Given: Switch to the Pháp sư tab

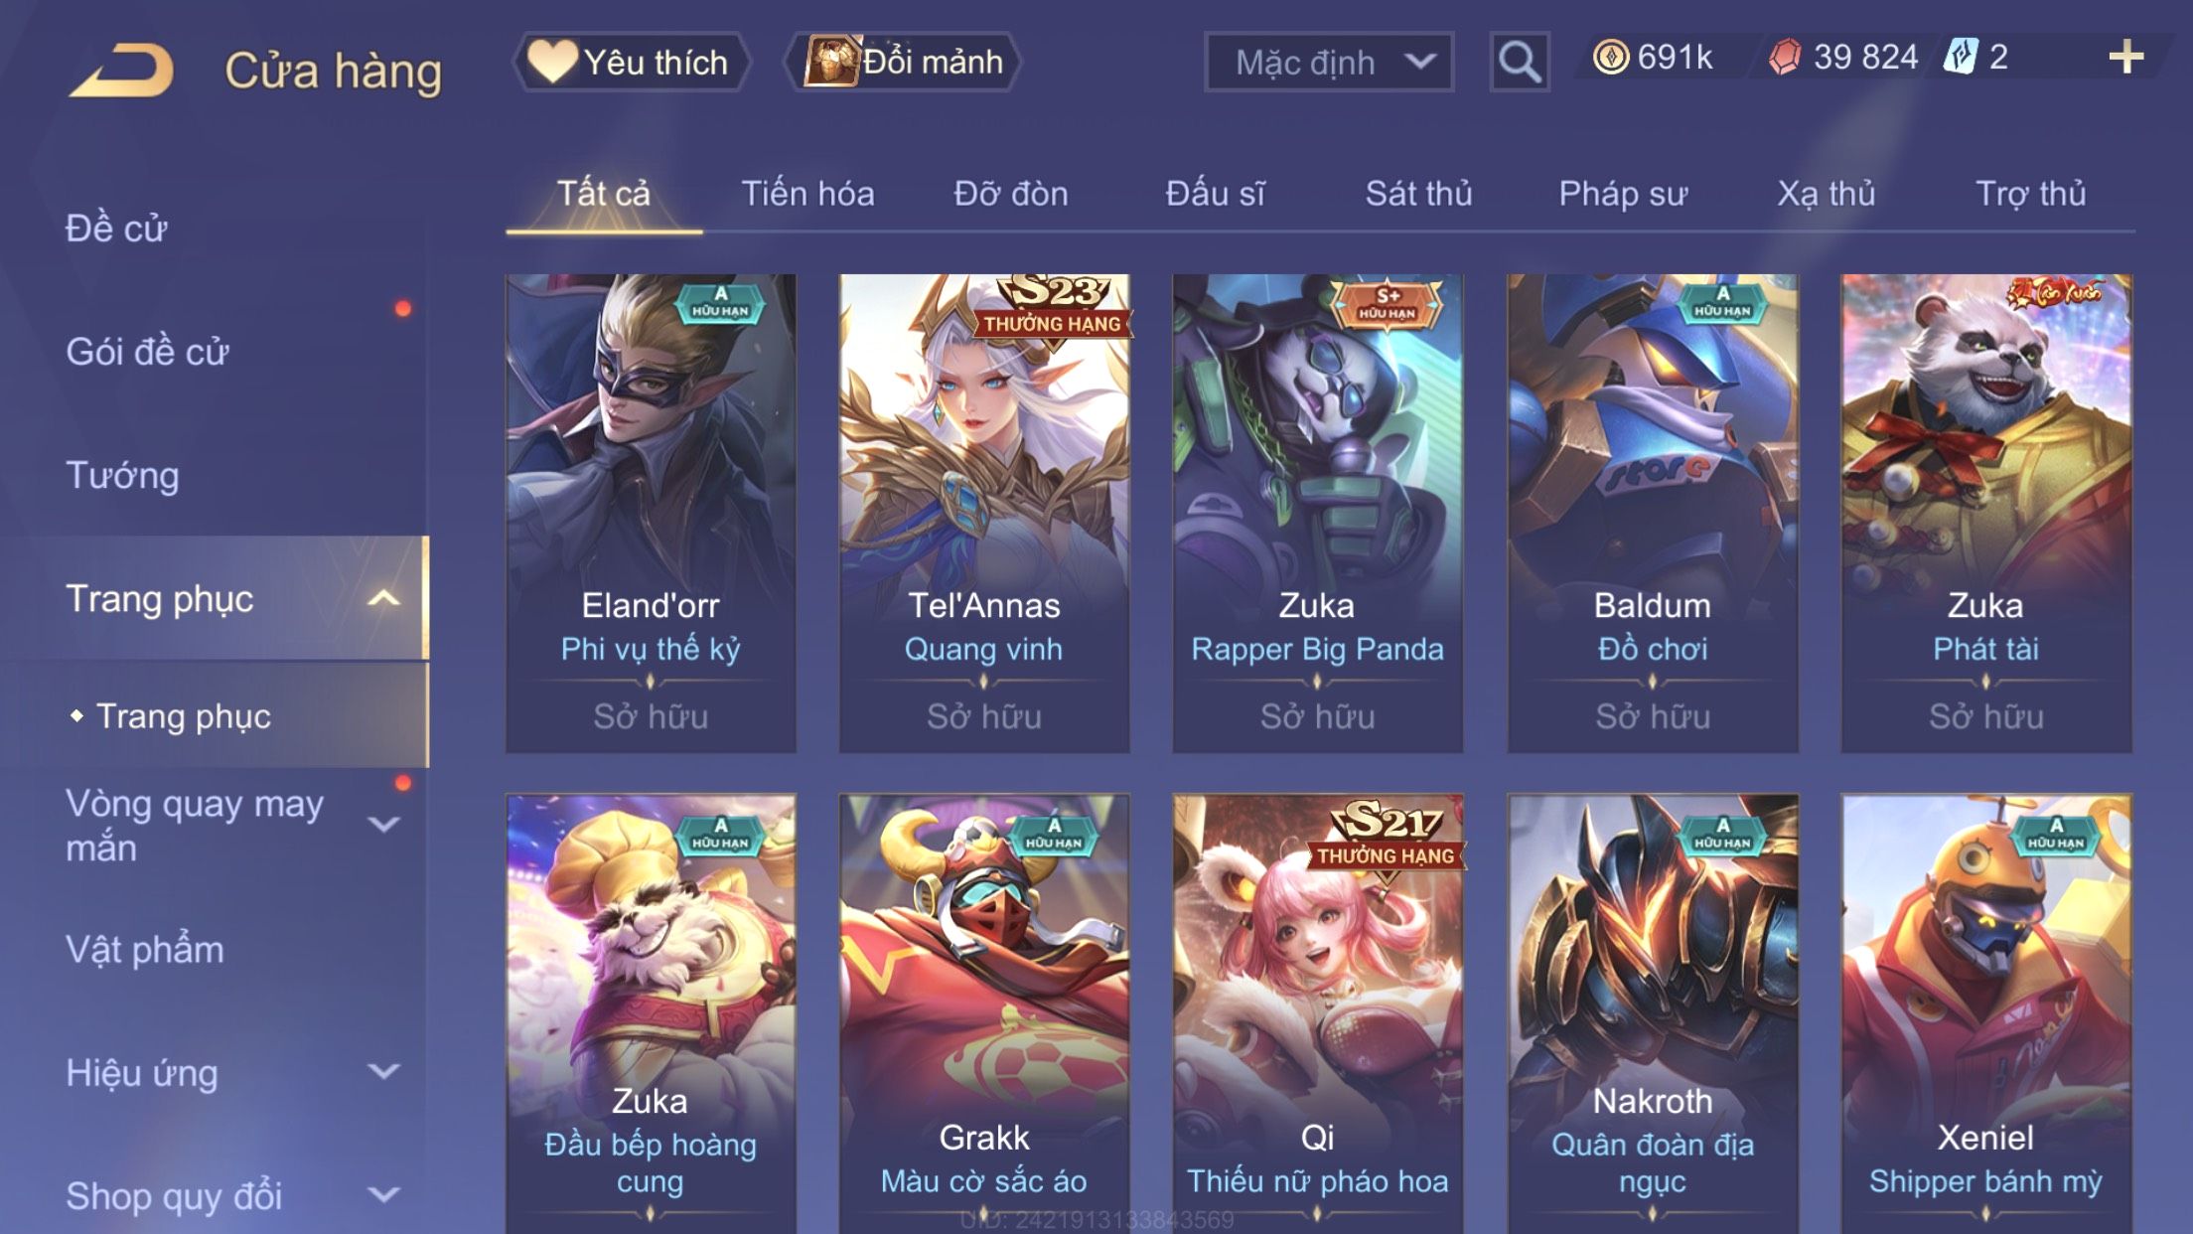Looking at the screenshot, I should pyautogui.click(x=1623, y=194).
